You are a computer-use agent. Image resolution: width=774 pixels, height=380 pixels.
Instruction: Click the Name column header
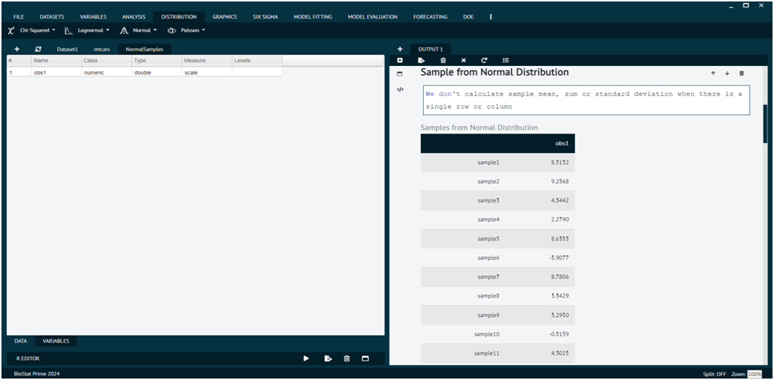pyautogui.click(x=56, y=60)
